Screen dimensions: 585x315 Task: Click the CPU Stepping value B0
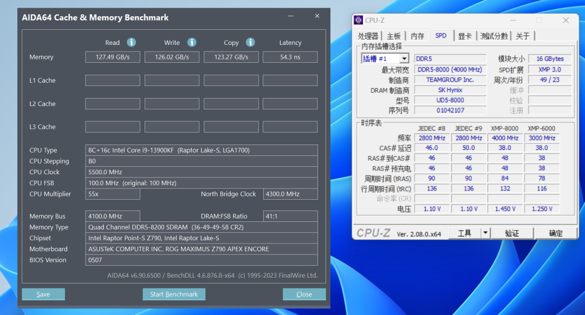click(x=201, y=161)
